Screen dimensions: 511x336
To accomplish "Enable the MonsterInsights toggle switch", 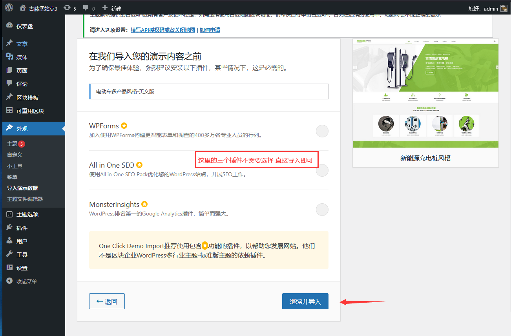I will click(322, 209).
